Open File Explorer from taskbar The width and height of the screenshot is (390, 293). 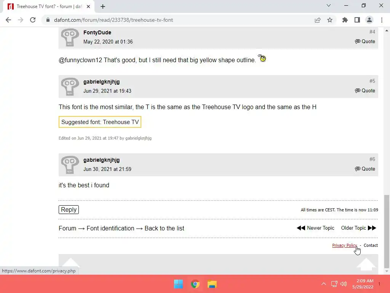coord(212,284)
